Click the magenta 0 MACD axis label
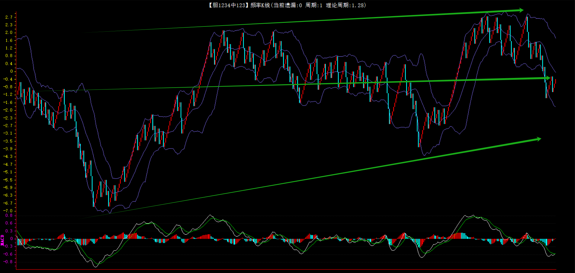Image resolution: width=575 pixels, height=273 pixels. pos(12,239)
